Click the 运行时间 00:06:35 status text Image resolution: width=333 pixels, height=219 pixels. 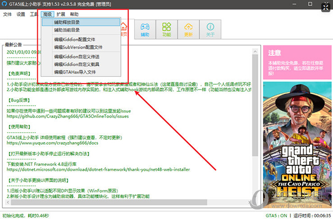(x=312, y=216)
